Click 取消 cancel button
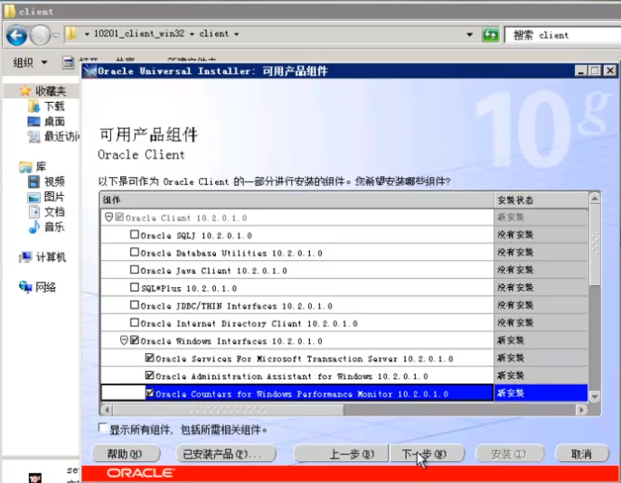The height and width of the screenshot is (483, 621). pos(581,454)
